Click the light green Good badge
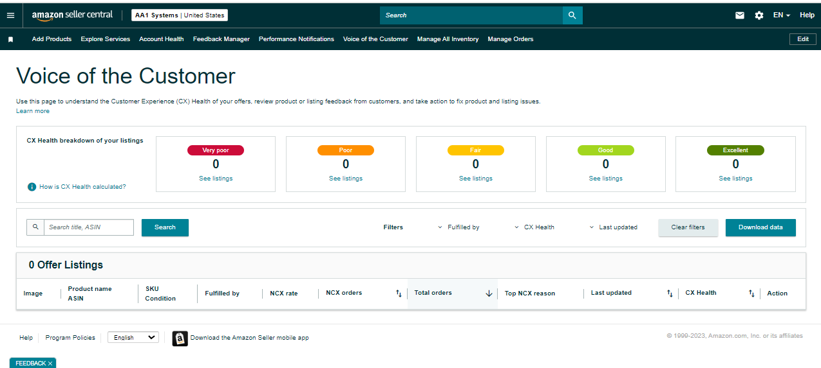The image size is (821, 368). click(606, 150)
